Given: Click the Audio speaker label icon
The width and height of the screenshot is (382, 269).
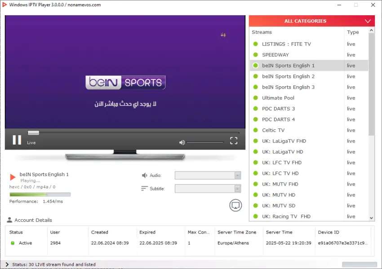Looking at the screenshot, I should pos(144,175).
